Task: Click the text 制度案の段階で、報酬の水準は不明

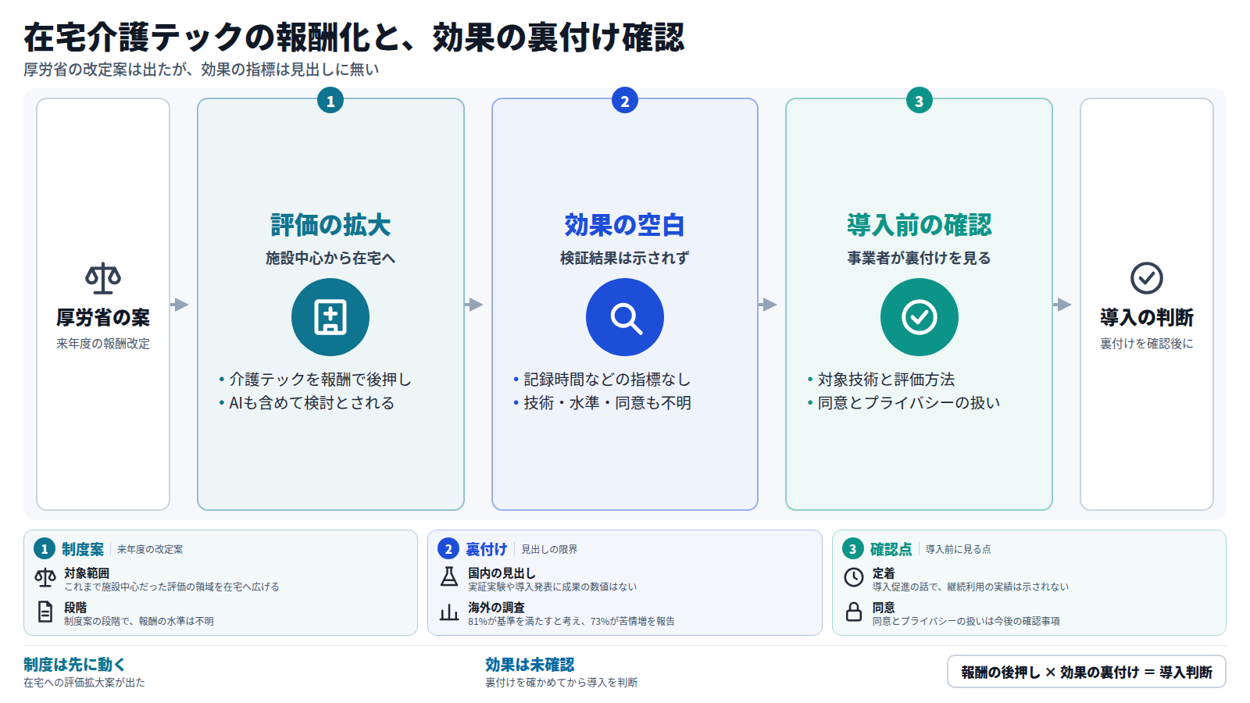Action: click(x=139, y=622)
